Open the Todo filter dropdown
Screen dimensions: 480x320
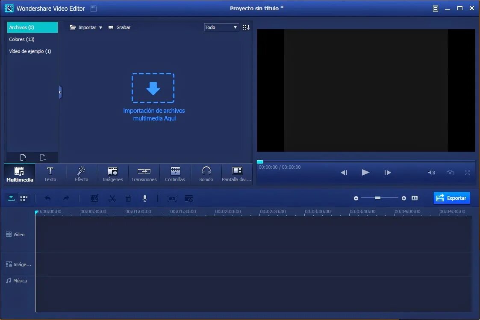(x=222, y=27)
